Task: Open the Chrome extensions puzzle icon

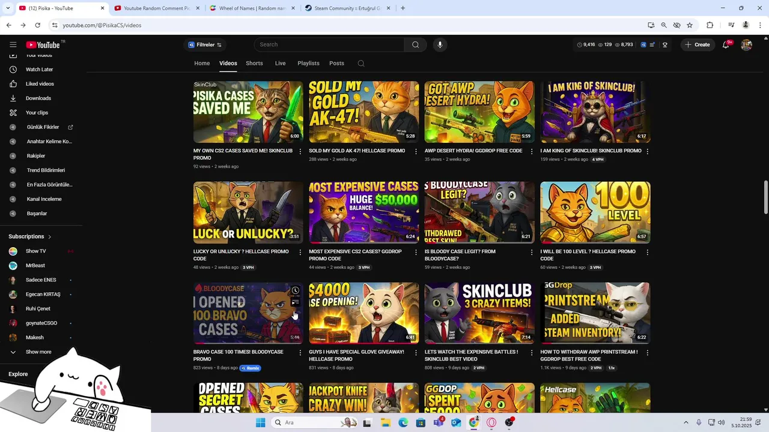Action: [710, 25]
